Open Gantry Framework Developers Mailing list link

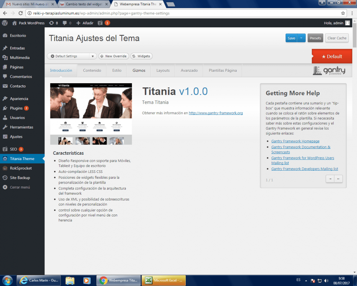click(x=305, y=169)
